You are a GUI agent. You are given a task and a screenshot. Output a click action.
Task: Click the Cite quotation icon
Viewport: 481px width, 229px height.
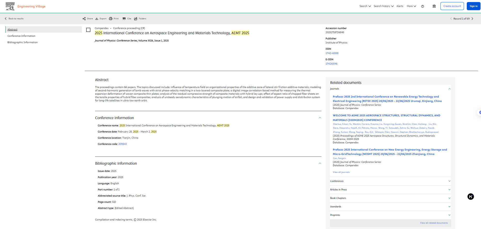(124, 19)
